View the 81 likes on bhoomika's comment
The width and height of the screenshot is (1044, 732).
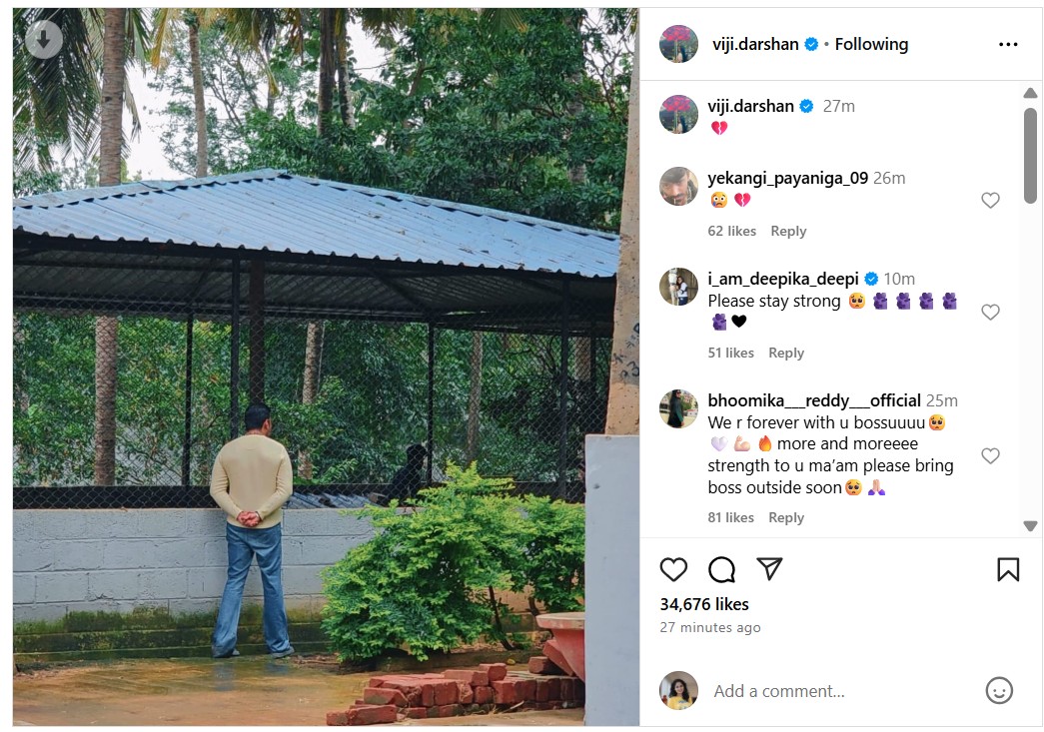pyautogui.click(x=731, y=517)
